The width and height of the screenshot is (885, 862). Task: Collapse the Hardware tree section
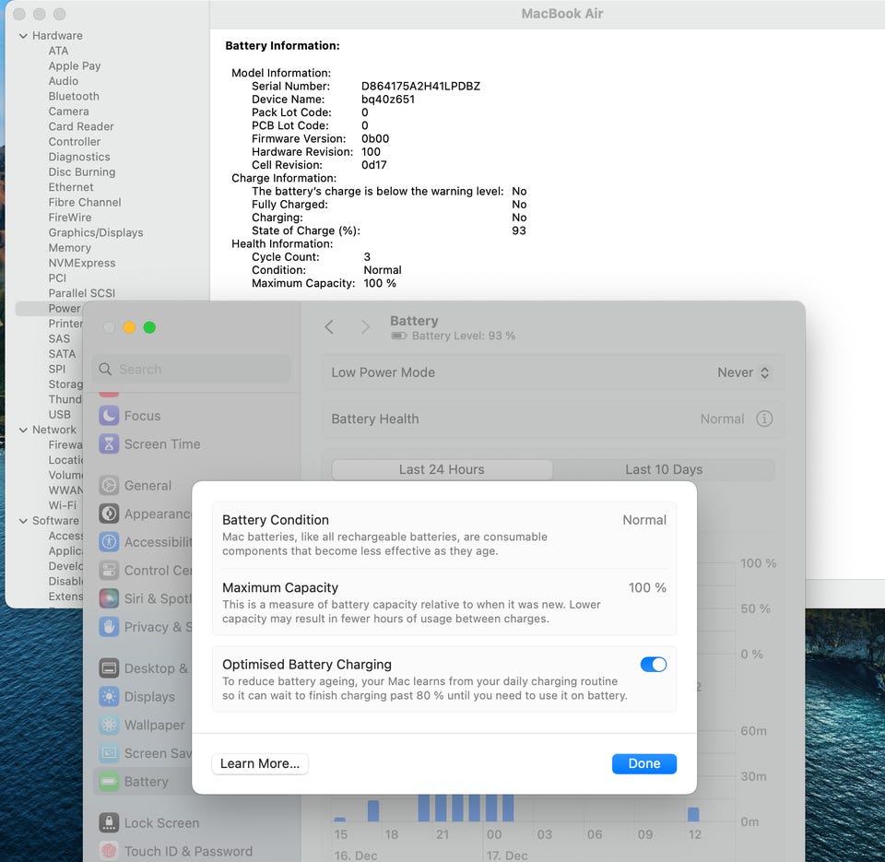coord(23,36)
